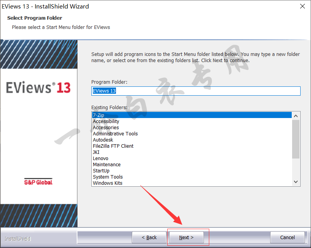The image size is (311, 248).
Task: Pick the Maintenance folder
Action: (192, 164)
